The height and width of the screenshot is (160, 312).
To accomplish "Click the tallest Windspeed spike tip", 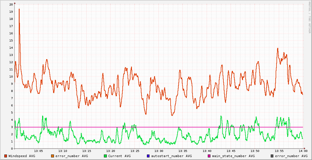I will (19, 9).
